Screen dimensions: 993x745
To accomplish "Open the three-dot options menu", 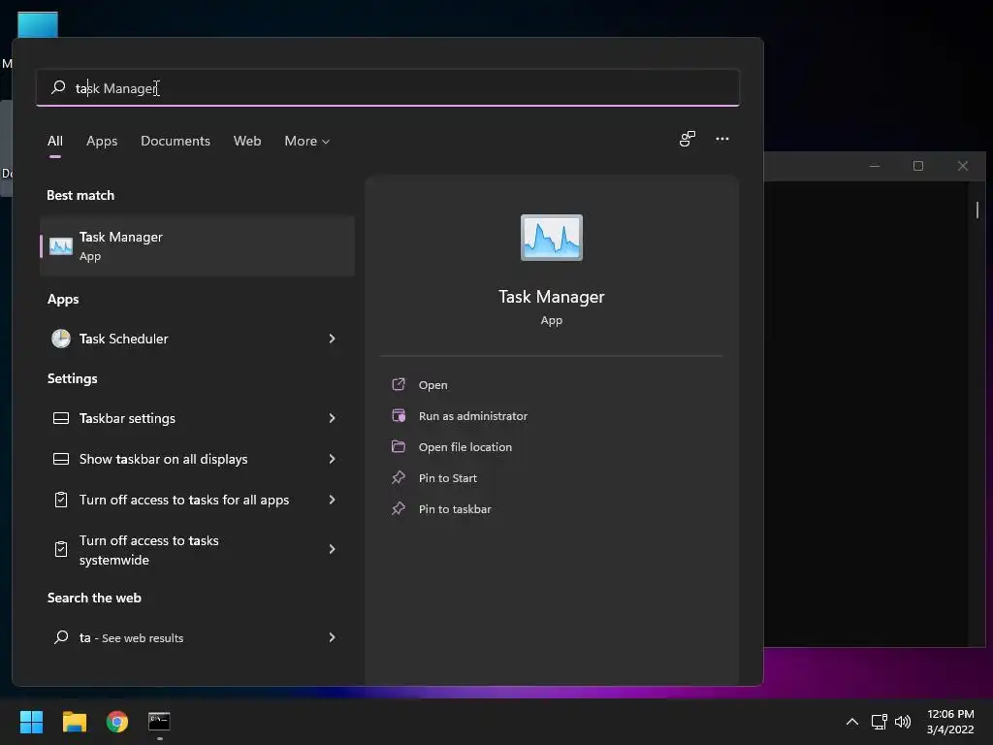I will 721,139.
